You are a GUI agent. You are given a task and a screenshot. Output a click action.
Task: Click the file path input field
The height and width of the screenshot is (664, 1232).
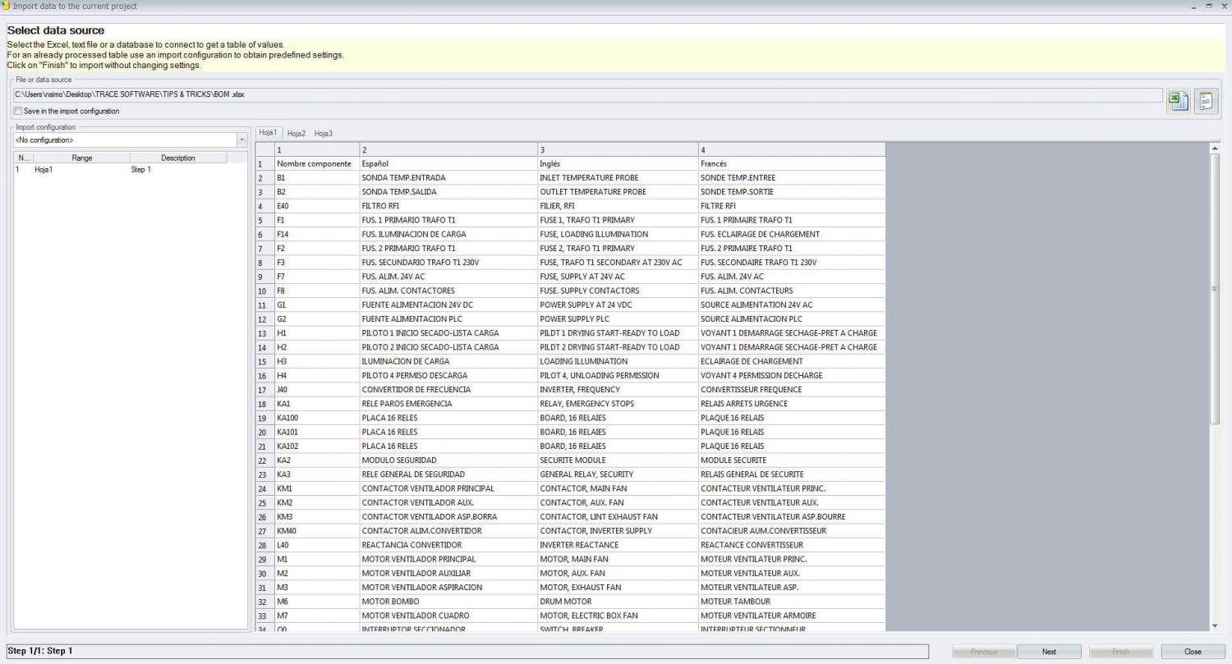point(588,94)
